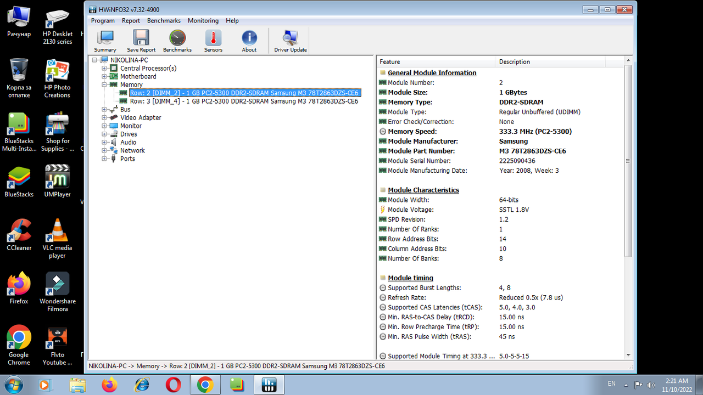Select the Network tree icon
703x395 pixels.
pos(114,150)
